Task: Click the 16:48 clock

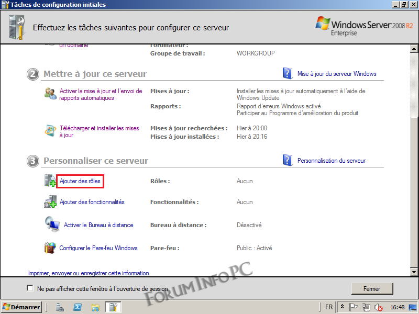Action: tap(398, 307)
